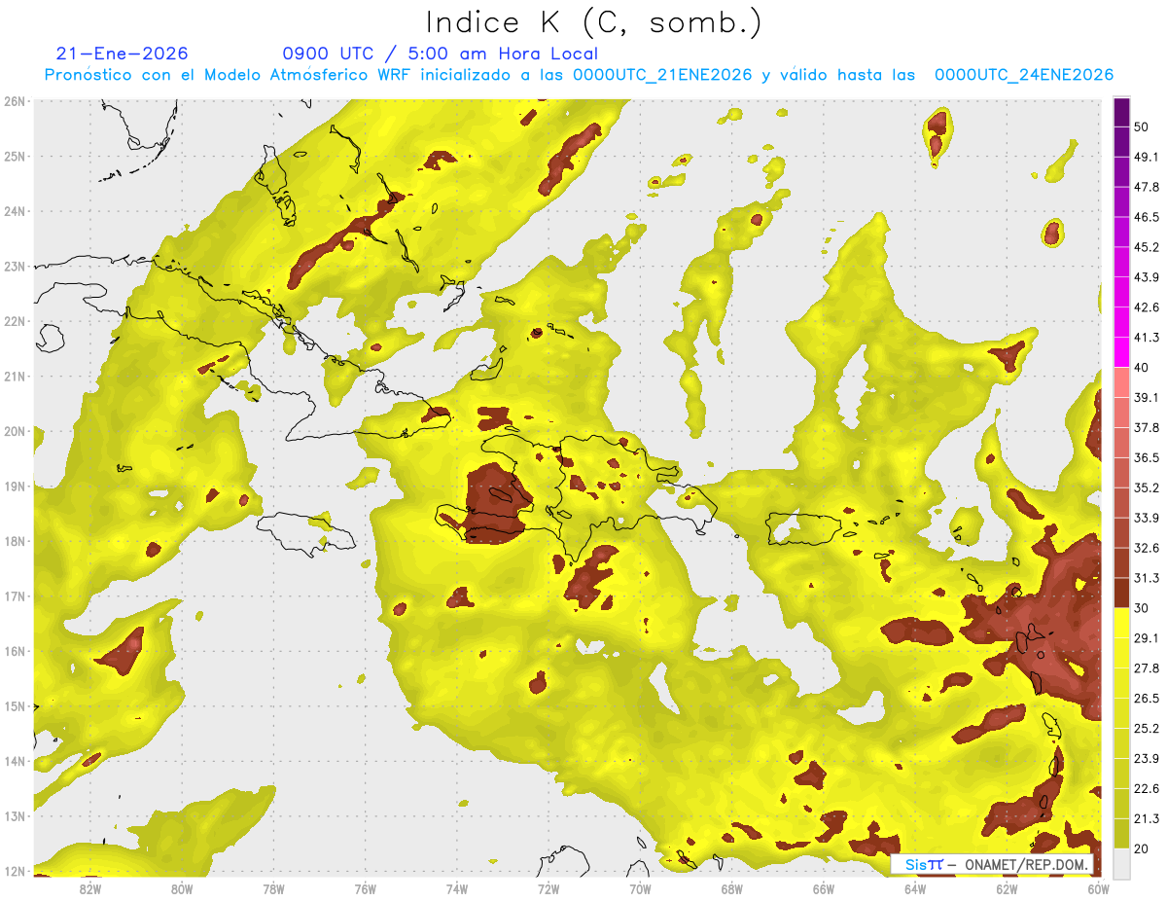Click the colorbar label "49.1"
Screen dimensions: 1167x902
click(x=1147, y=157)
